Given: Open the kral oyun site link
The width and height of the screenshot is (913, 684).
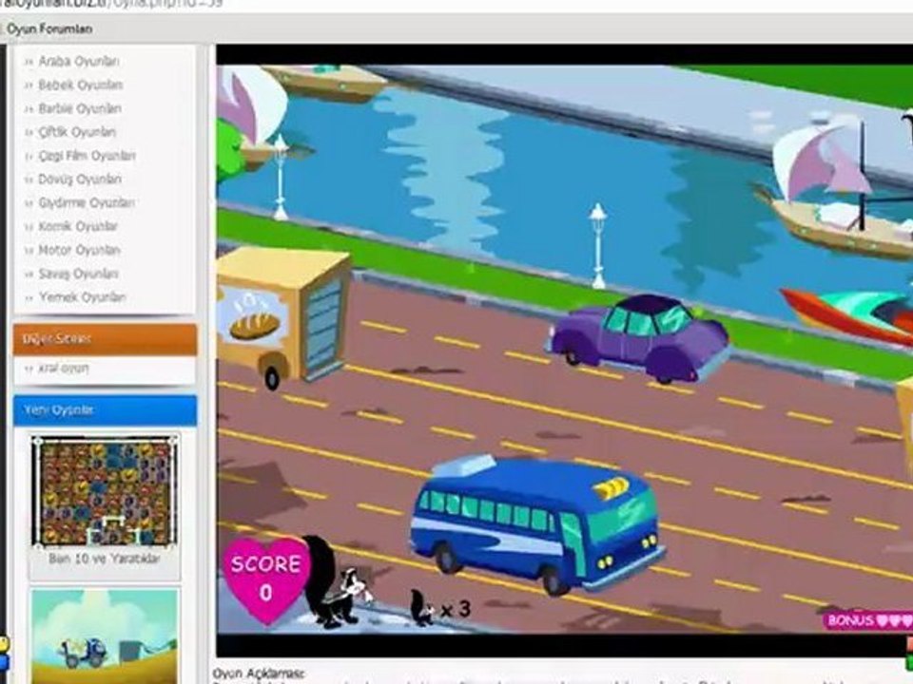Looking at the screenshot, I should 64,369.
